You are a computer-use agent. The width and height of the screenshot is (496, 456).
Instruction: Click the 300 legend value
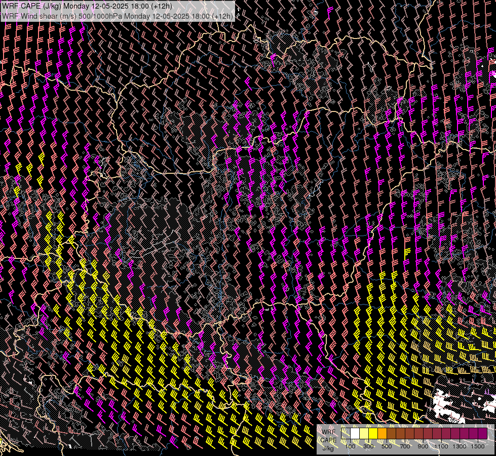pyautogui.click(x=368, y=446)
